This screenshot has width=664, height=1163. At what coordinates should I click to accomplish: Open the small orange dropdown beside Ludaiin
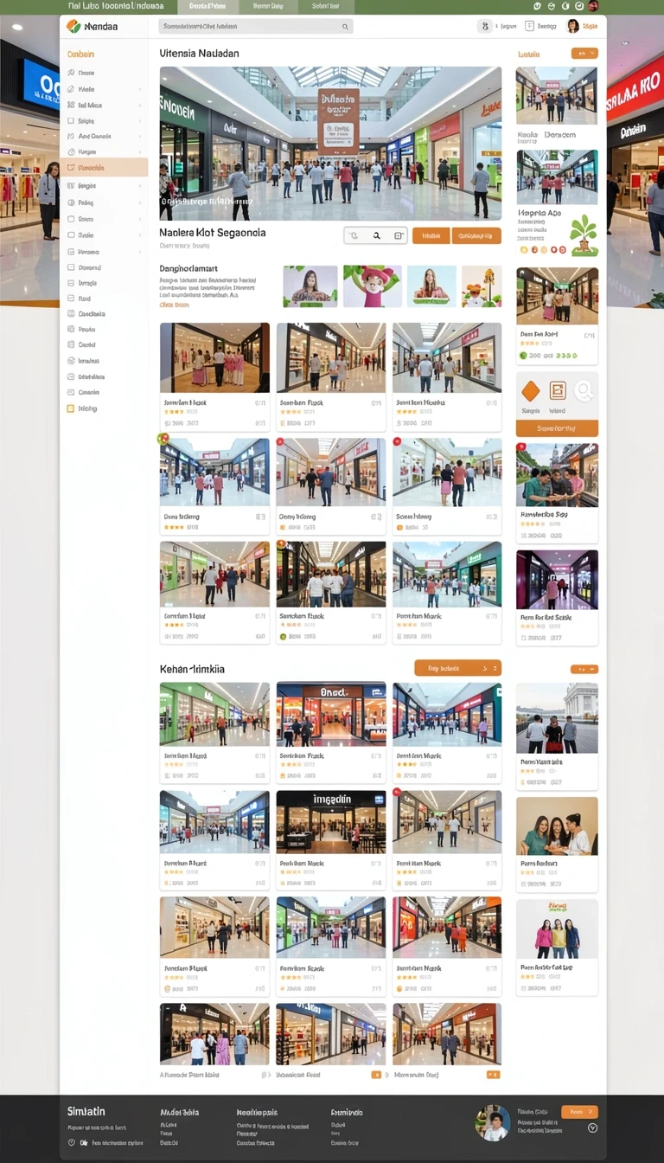click(x=584, y=54)
